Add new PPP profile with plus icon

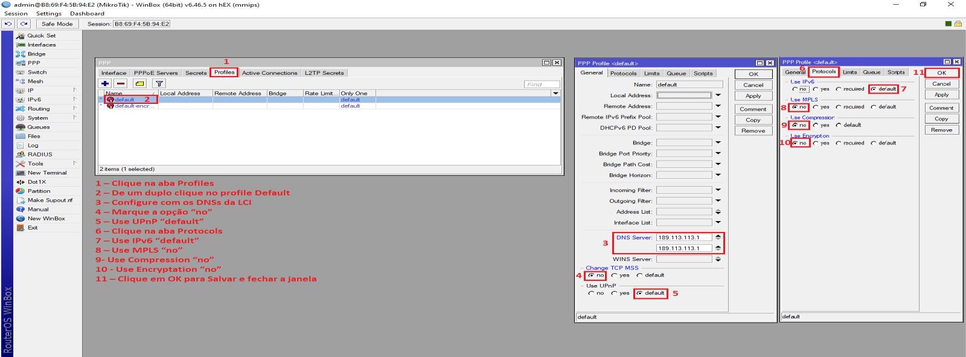click(x=105, y=84)
